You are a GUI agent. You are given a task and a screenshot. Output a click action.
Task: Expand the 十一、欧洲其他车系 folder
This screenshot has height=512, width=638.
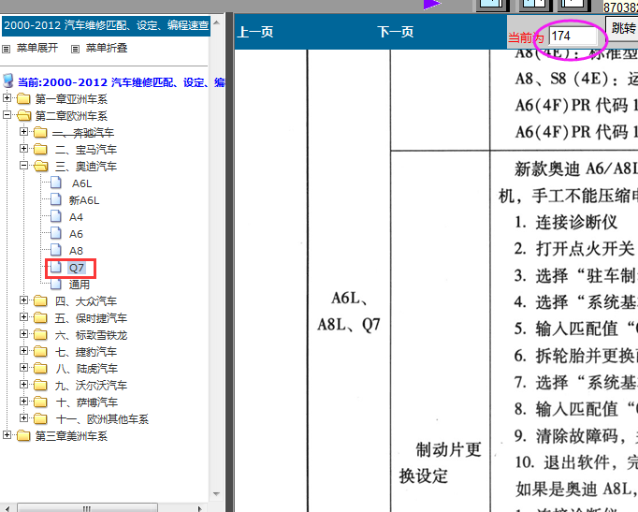(x=23, y=418)
